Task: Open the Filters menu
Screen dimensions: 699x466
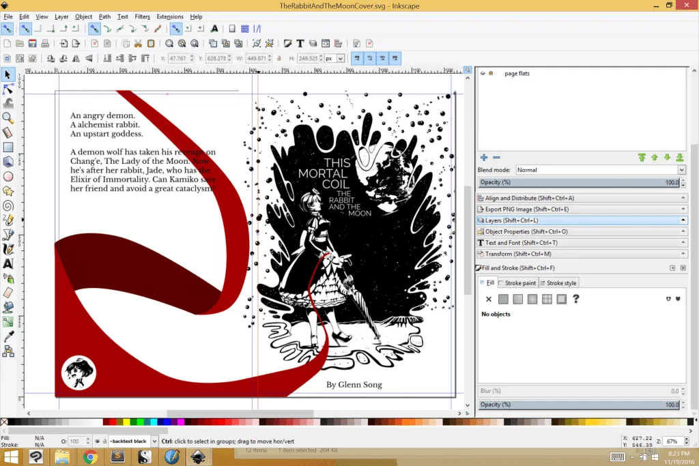Action: tap(142, 16)
